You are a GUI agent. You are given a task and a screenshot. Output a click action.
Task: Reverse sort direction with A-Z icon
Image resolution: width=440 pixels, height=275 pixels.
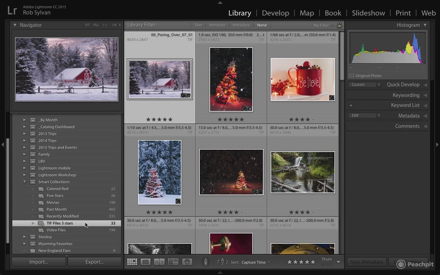click(223, 262)
